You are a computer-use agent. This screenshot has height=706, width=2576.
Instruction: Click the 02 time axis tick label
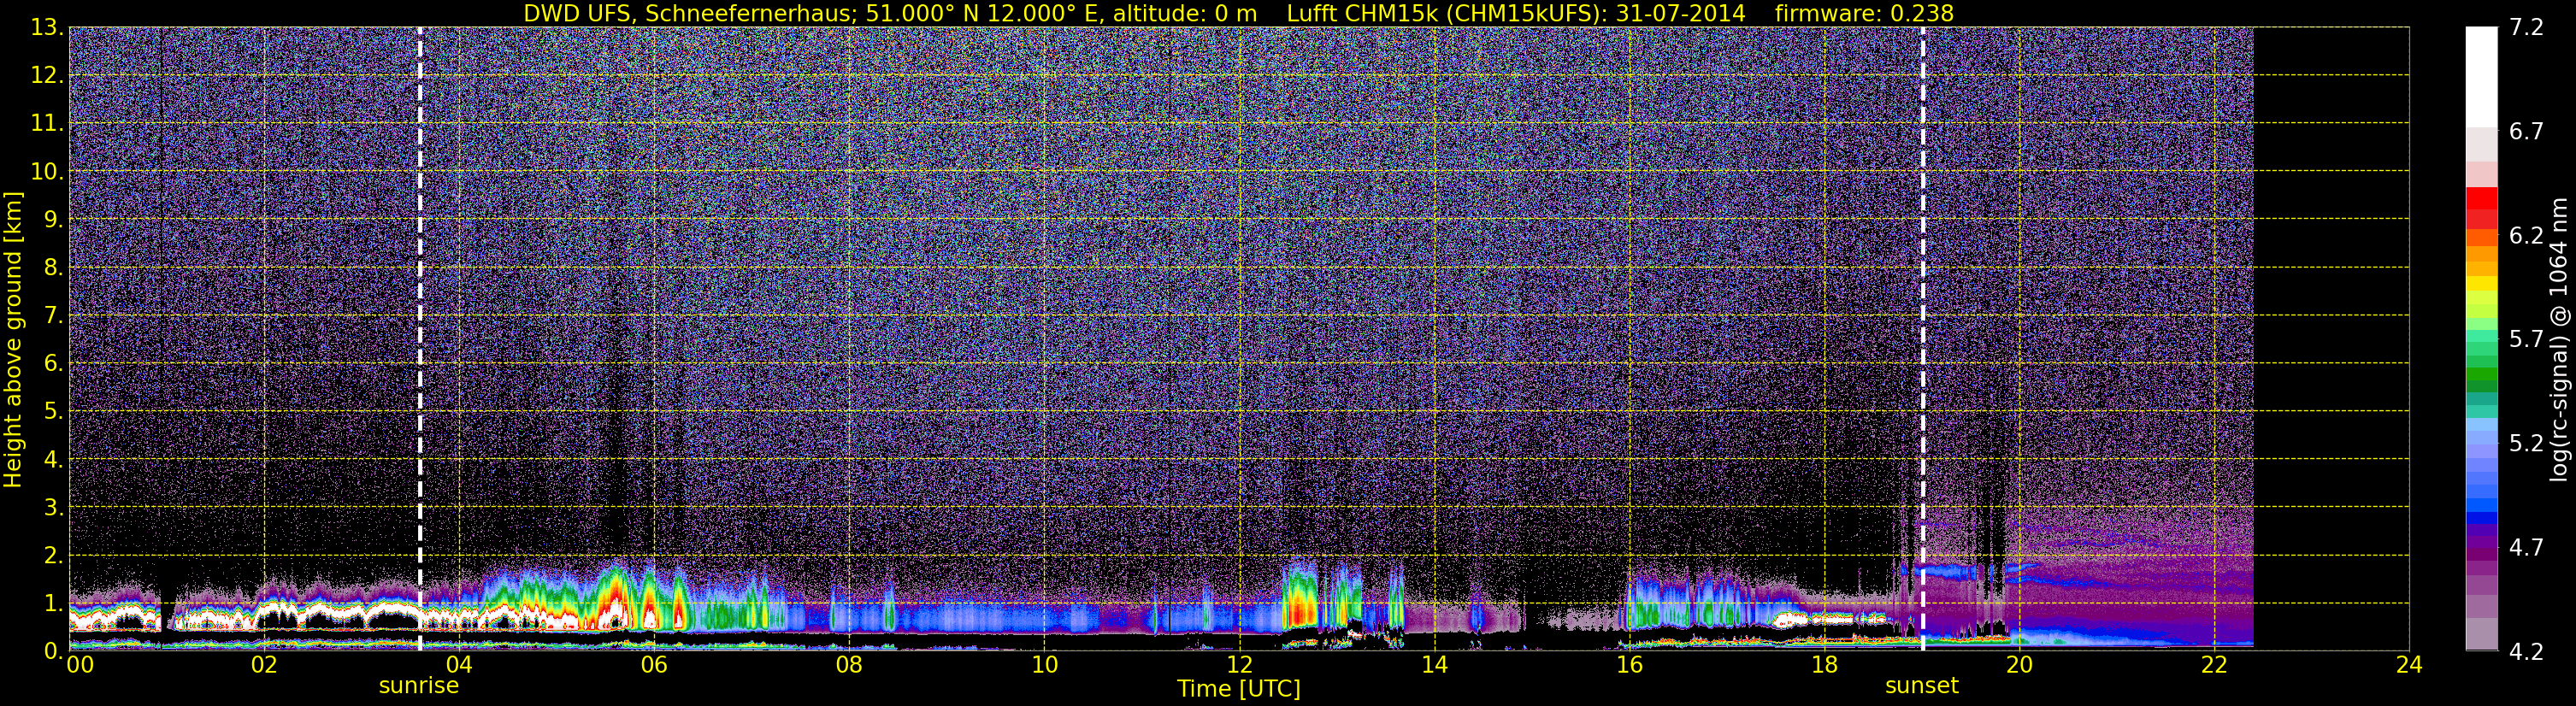point(264,665)
